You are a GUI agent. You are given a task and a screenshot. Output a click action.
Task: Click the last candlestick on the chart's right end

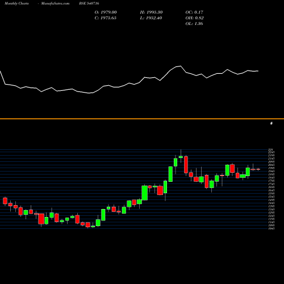pos(258,169)
